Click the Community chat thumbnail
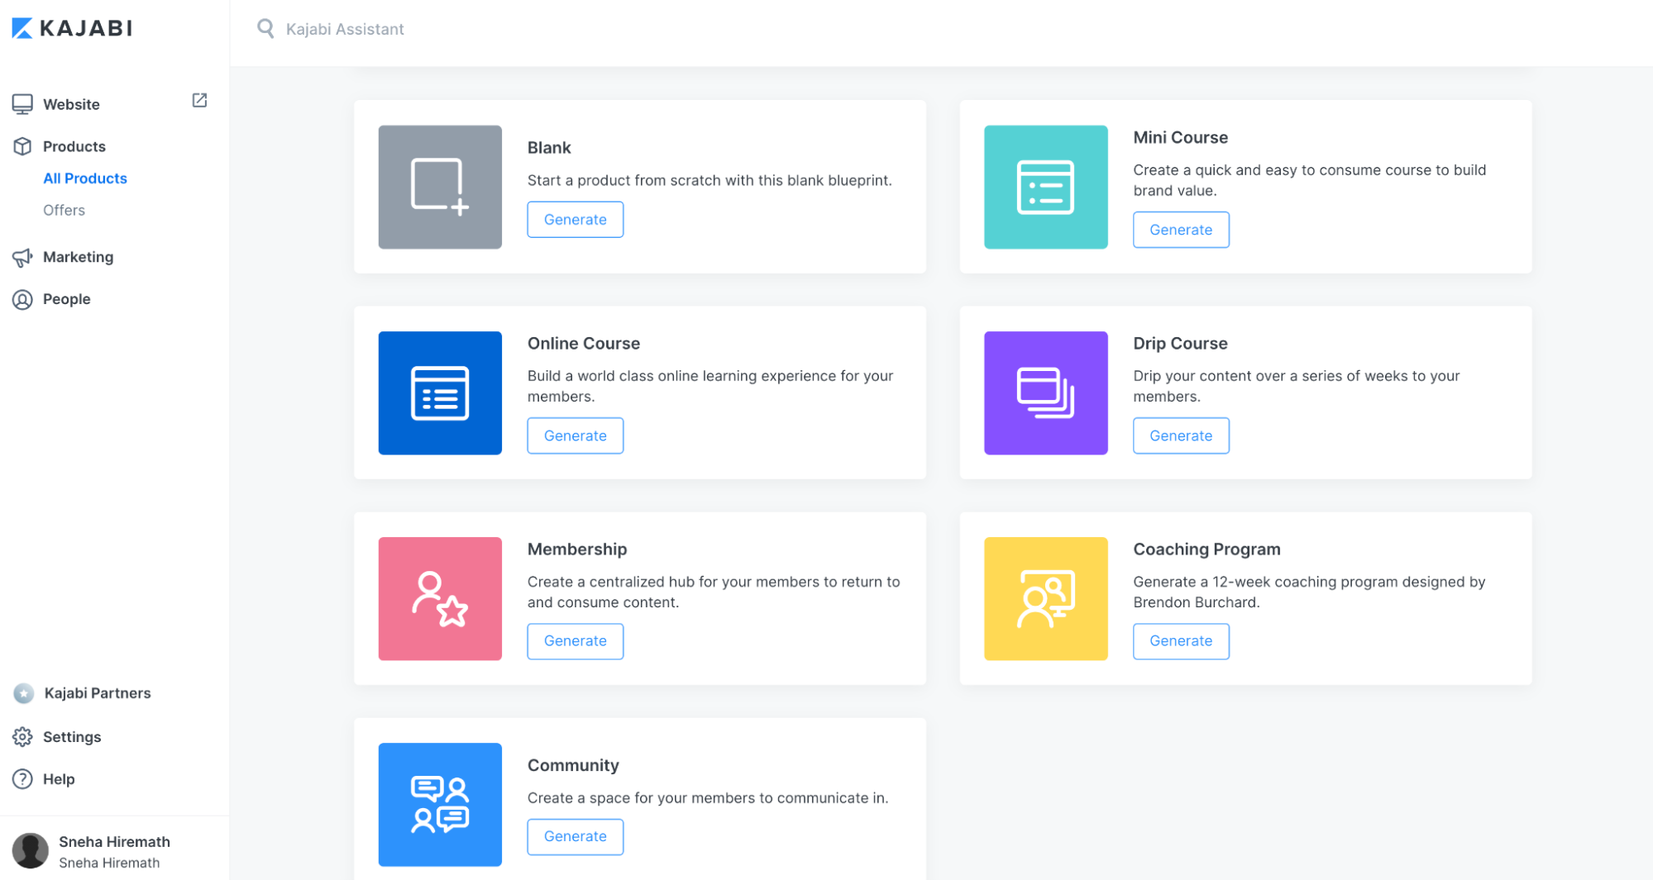This screenshot has height=880, width=1653. (440, 805)
